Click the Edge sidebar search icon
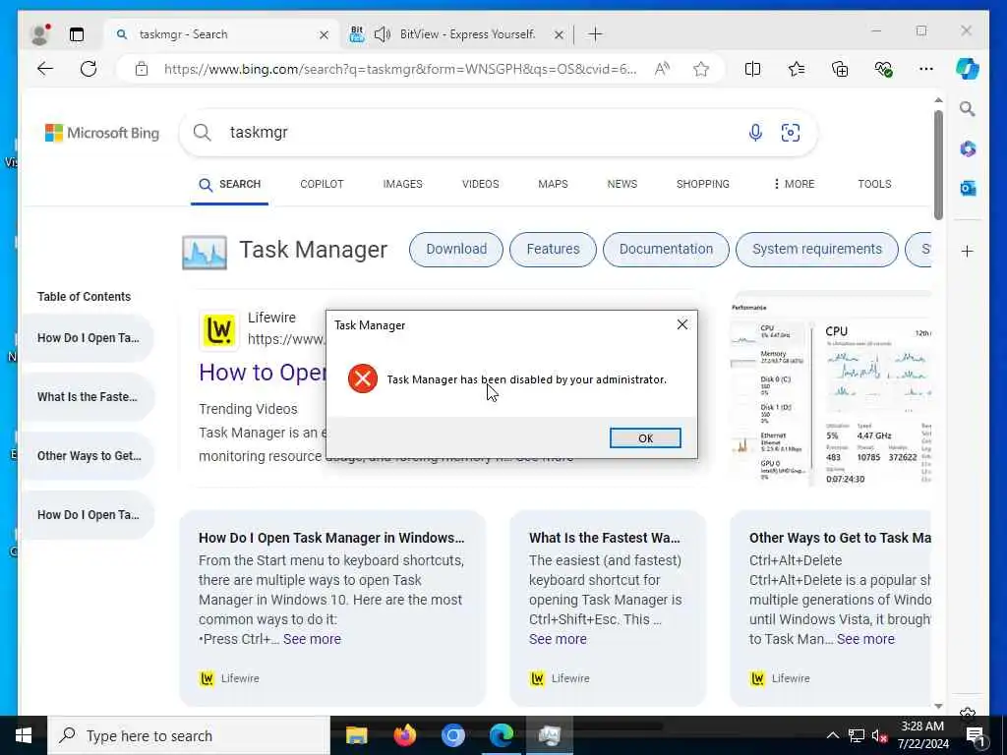Viewport: 1007px width, 755px height. click(x=968, y=109)
